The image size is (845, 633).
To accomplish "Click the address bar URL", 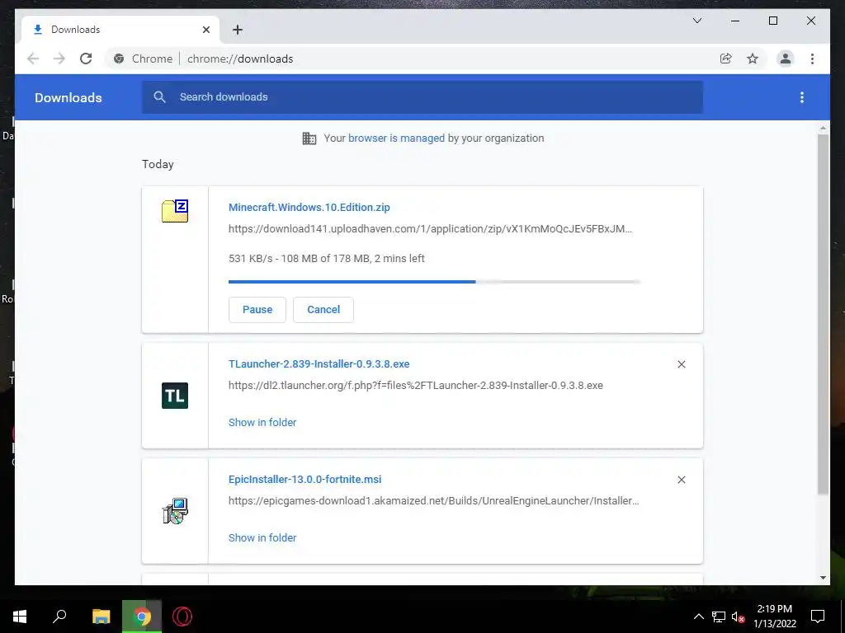I will [240, 59].
